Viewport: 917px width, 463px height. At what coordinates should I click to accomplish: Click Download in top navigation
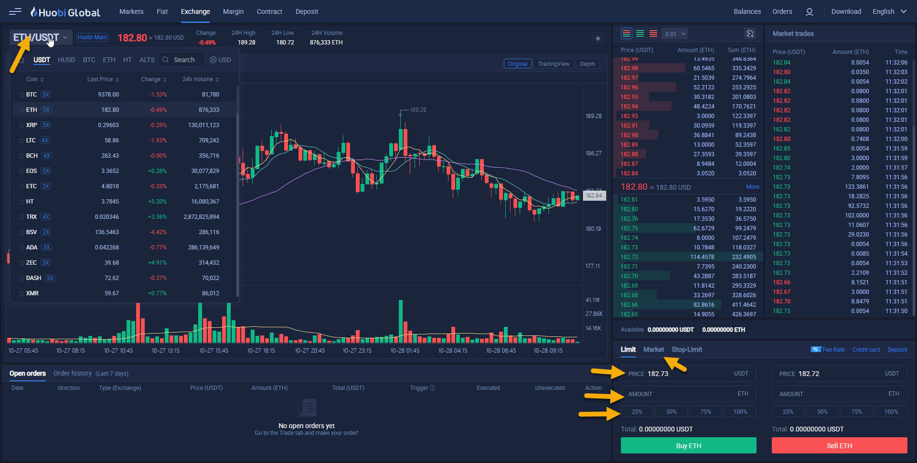846,11
